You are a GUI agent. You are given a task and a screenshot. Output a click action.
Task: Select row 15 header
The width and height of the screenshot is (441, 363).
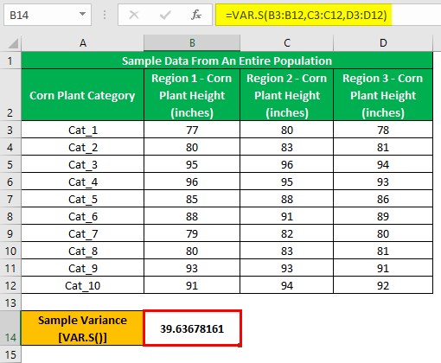(10, 354)
